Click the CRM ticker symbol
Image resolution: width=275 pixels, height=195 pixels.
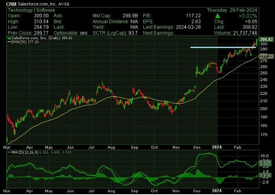[x=11, y=4]
